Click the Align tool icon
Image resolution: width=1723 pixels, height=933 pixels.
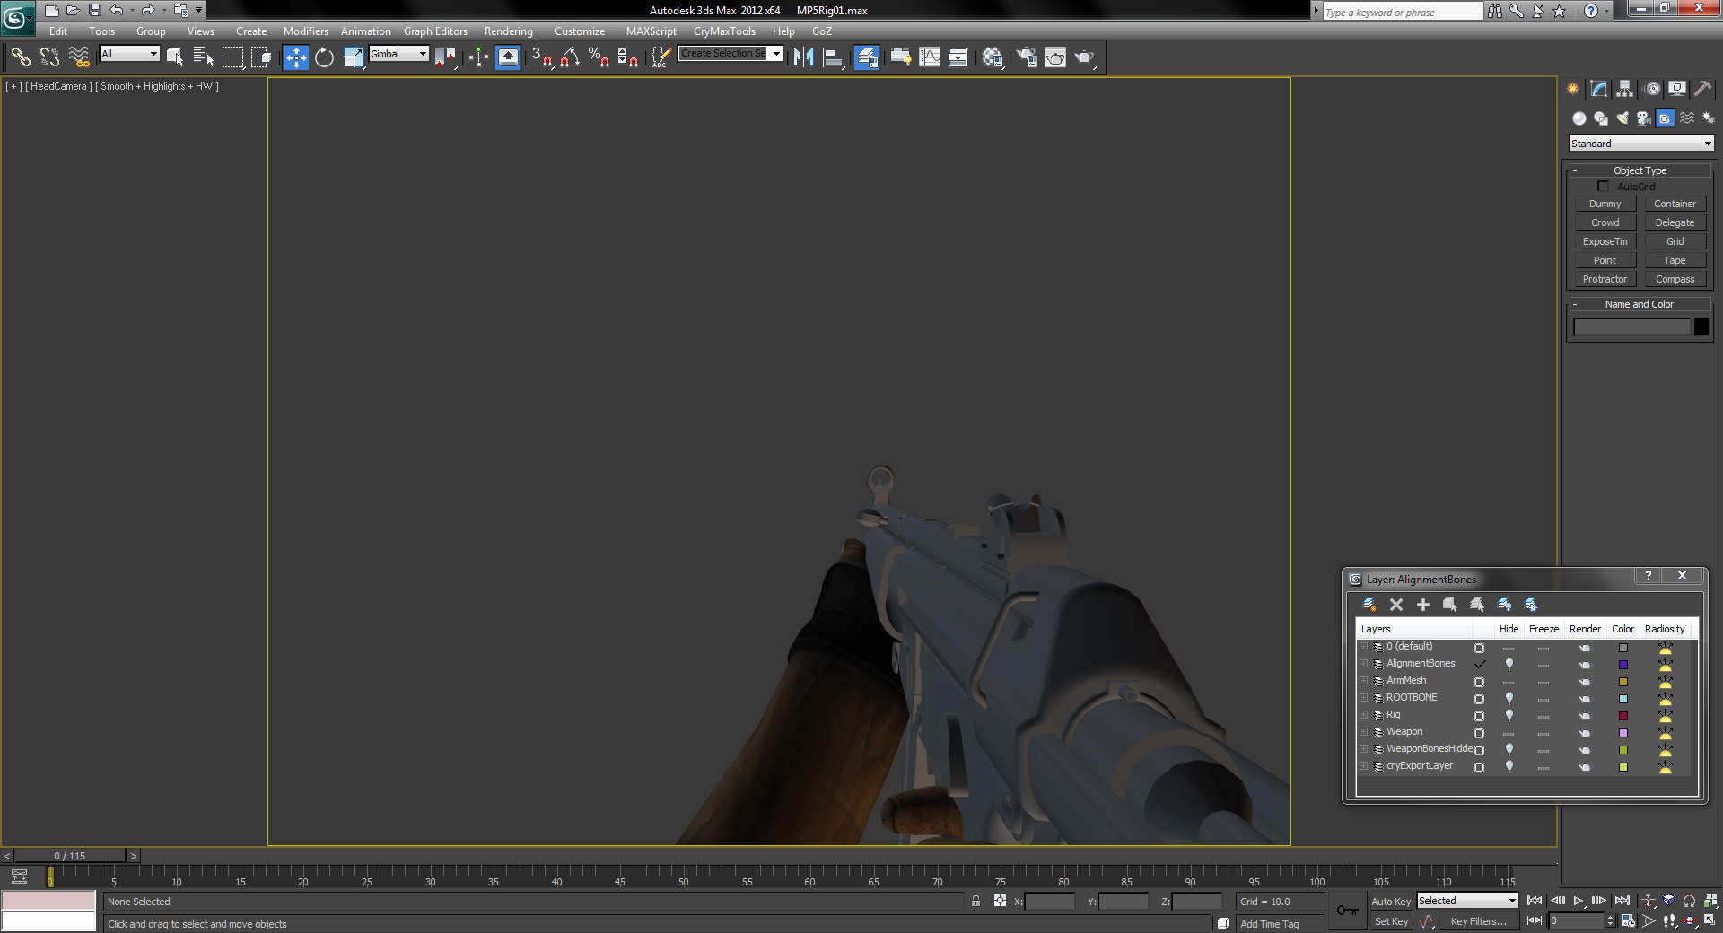pyautogui.click(x=833, y=57)
